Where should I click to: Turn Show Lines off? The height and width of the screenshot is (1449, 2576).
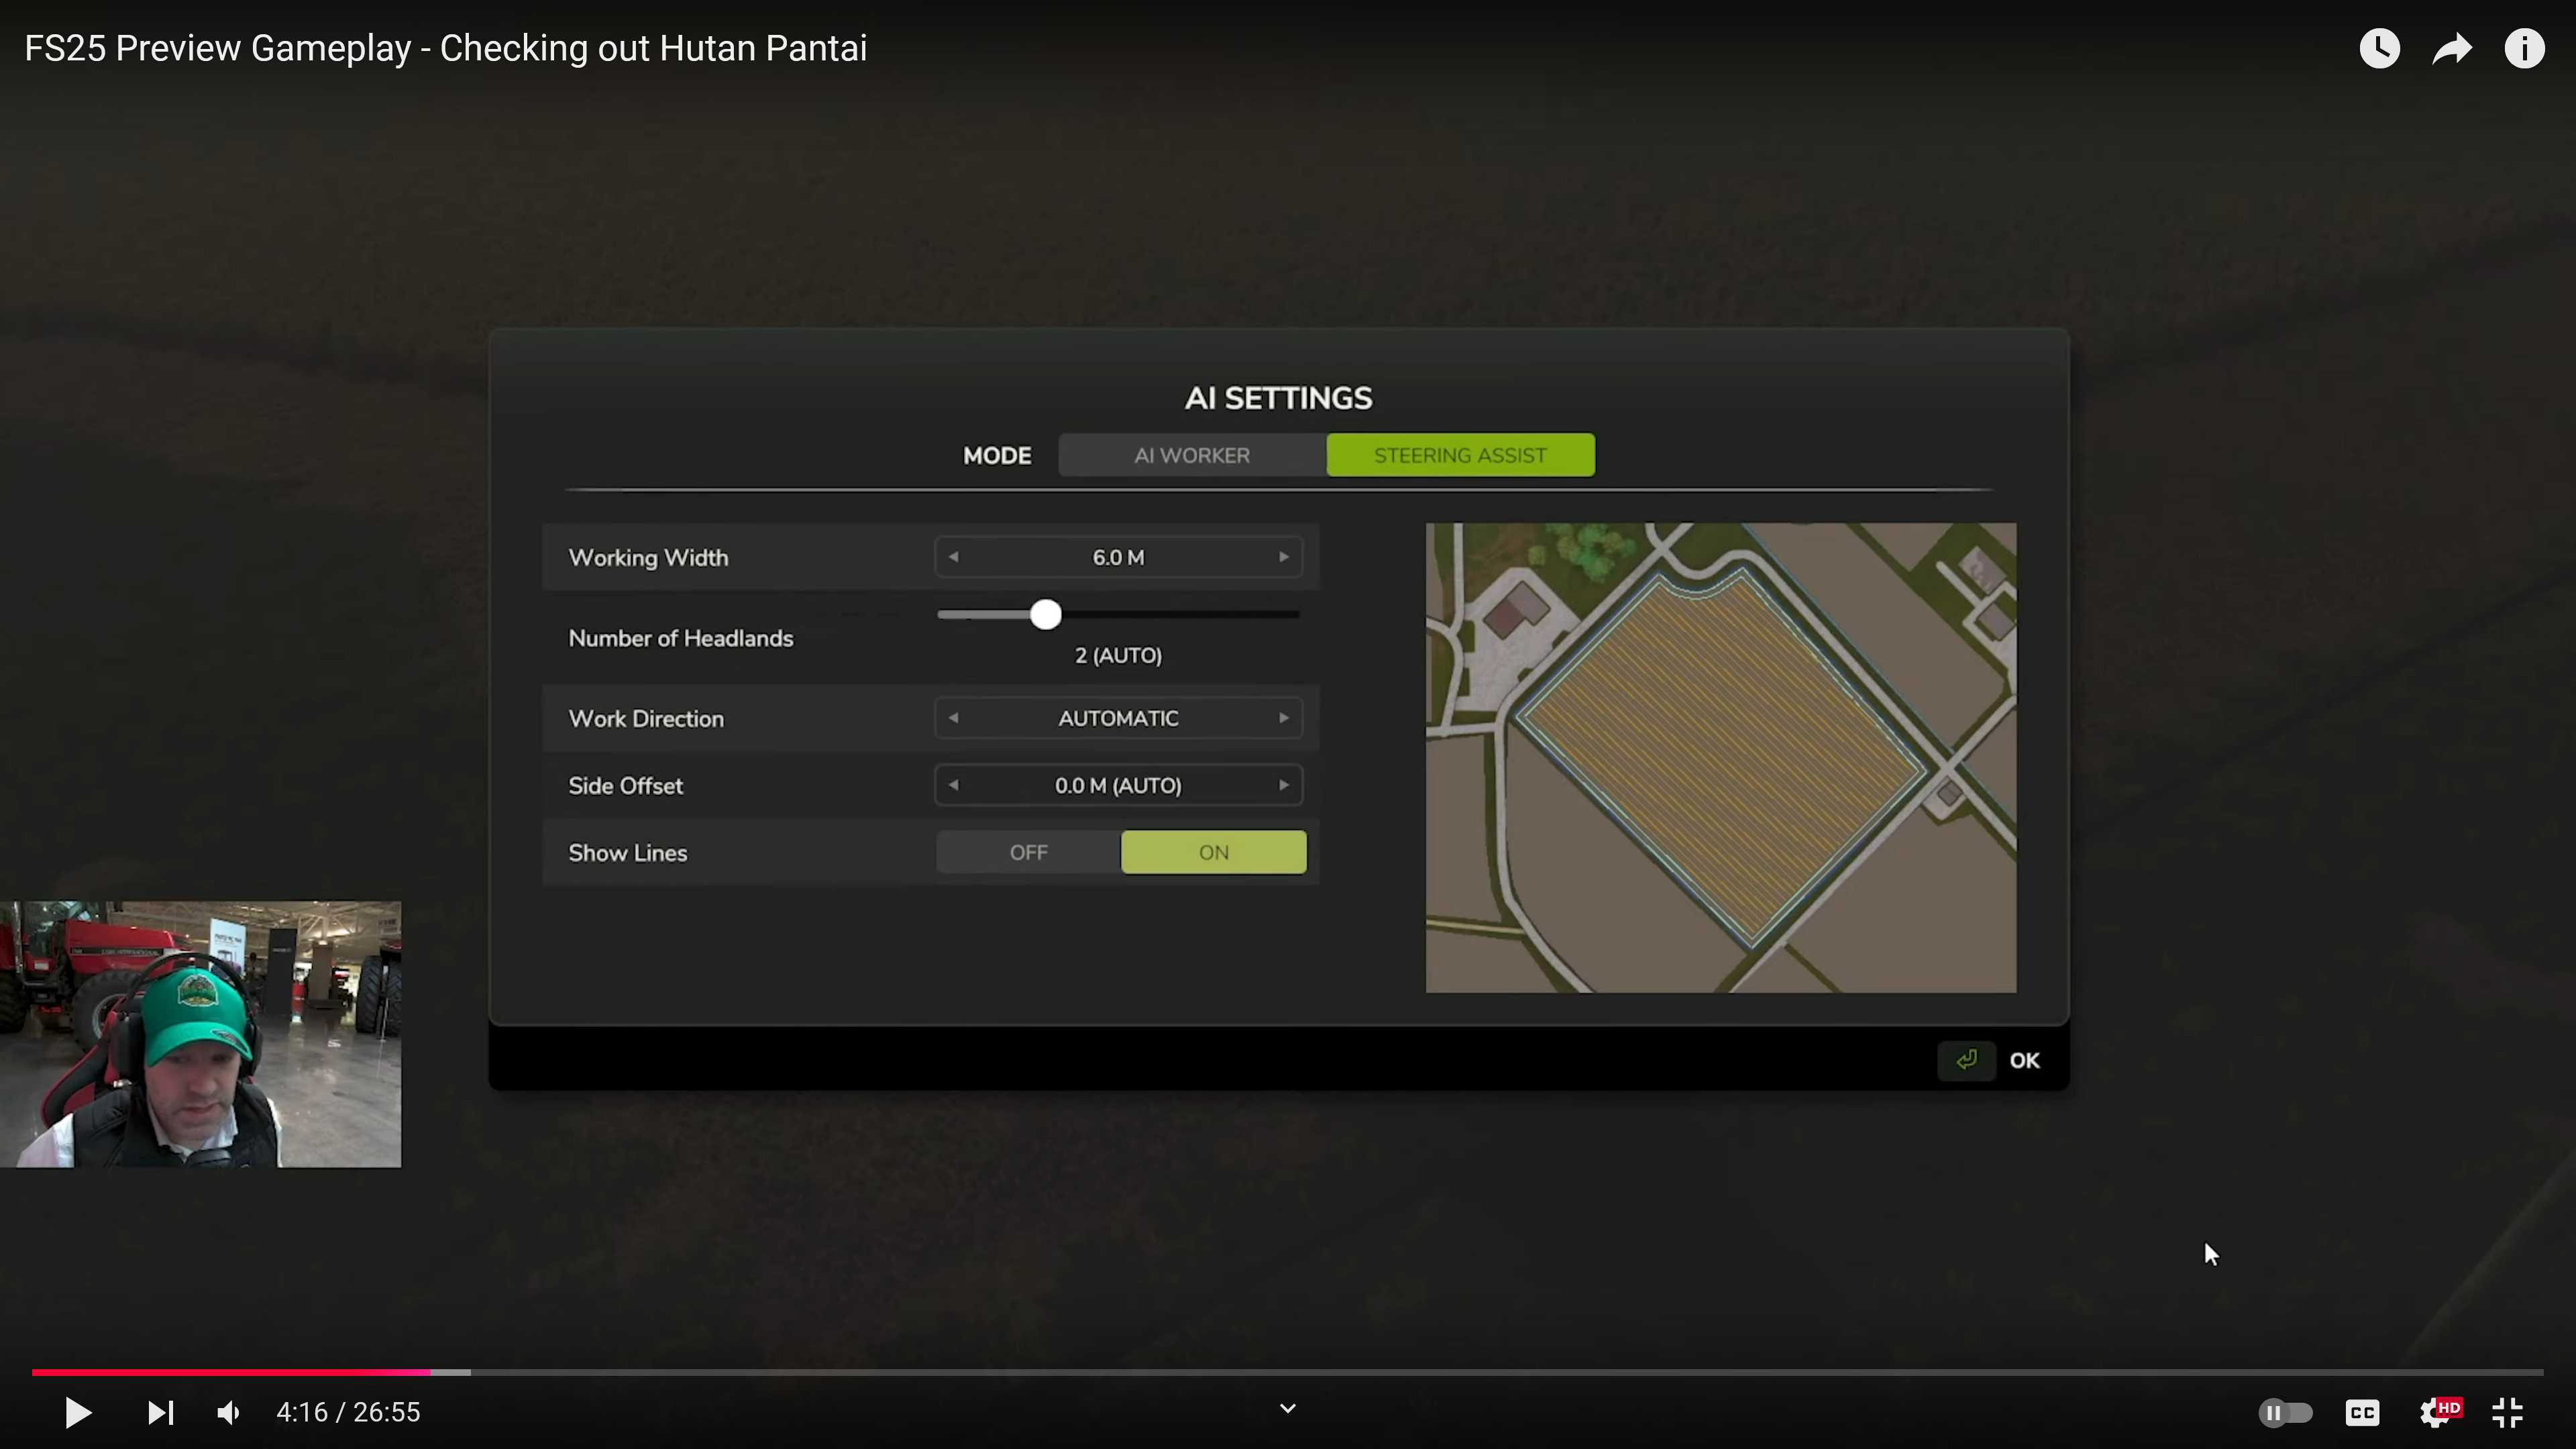pyautogui.click(x=1028, y=852)
